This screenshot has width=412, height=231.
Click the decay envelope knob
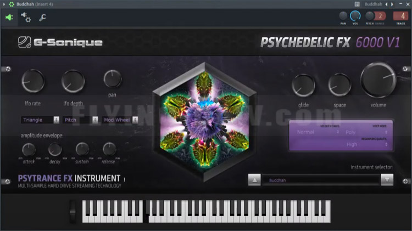click(x=55, y=150)
